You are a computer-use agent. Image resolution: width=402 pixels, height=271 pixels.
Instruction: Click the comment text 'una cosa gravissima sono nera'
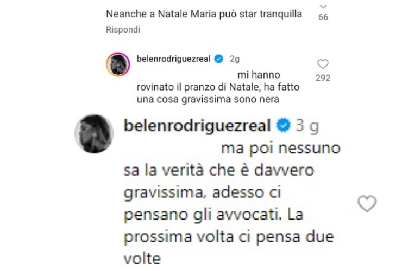208,100
